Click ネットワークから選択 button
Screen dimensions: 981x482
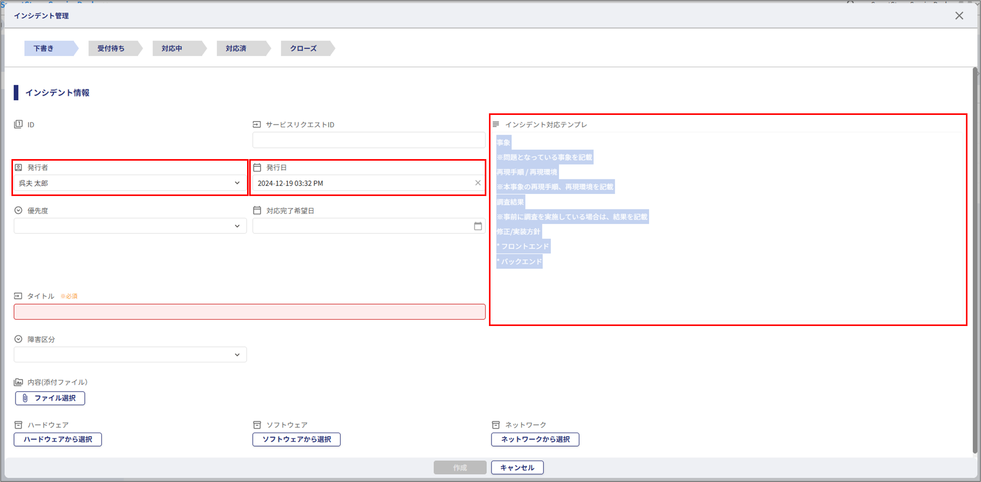pyautogui.click(x=535, y=439)
